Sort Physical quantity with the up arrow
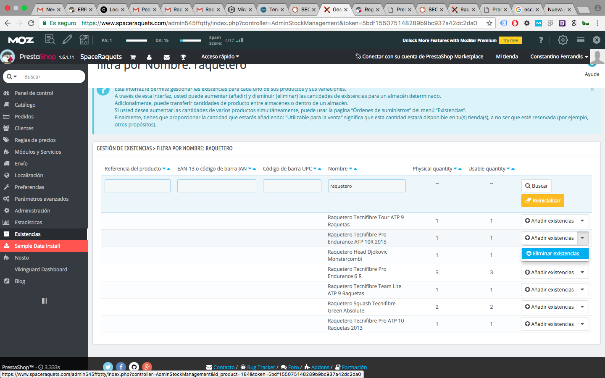 (460, 169)
